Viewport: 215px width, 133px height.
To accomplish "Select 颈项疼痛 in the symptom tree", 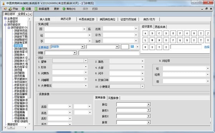I will pyautogui.click(x=20, y=76).
